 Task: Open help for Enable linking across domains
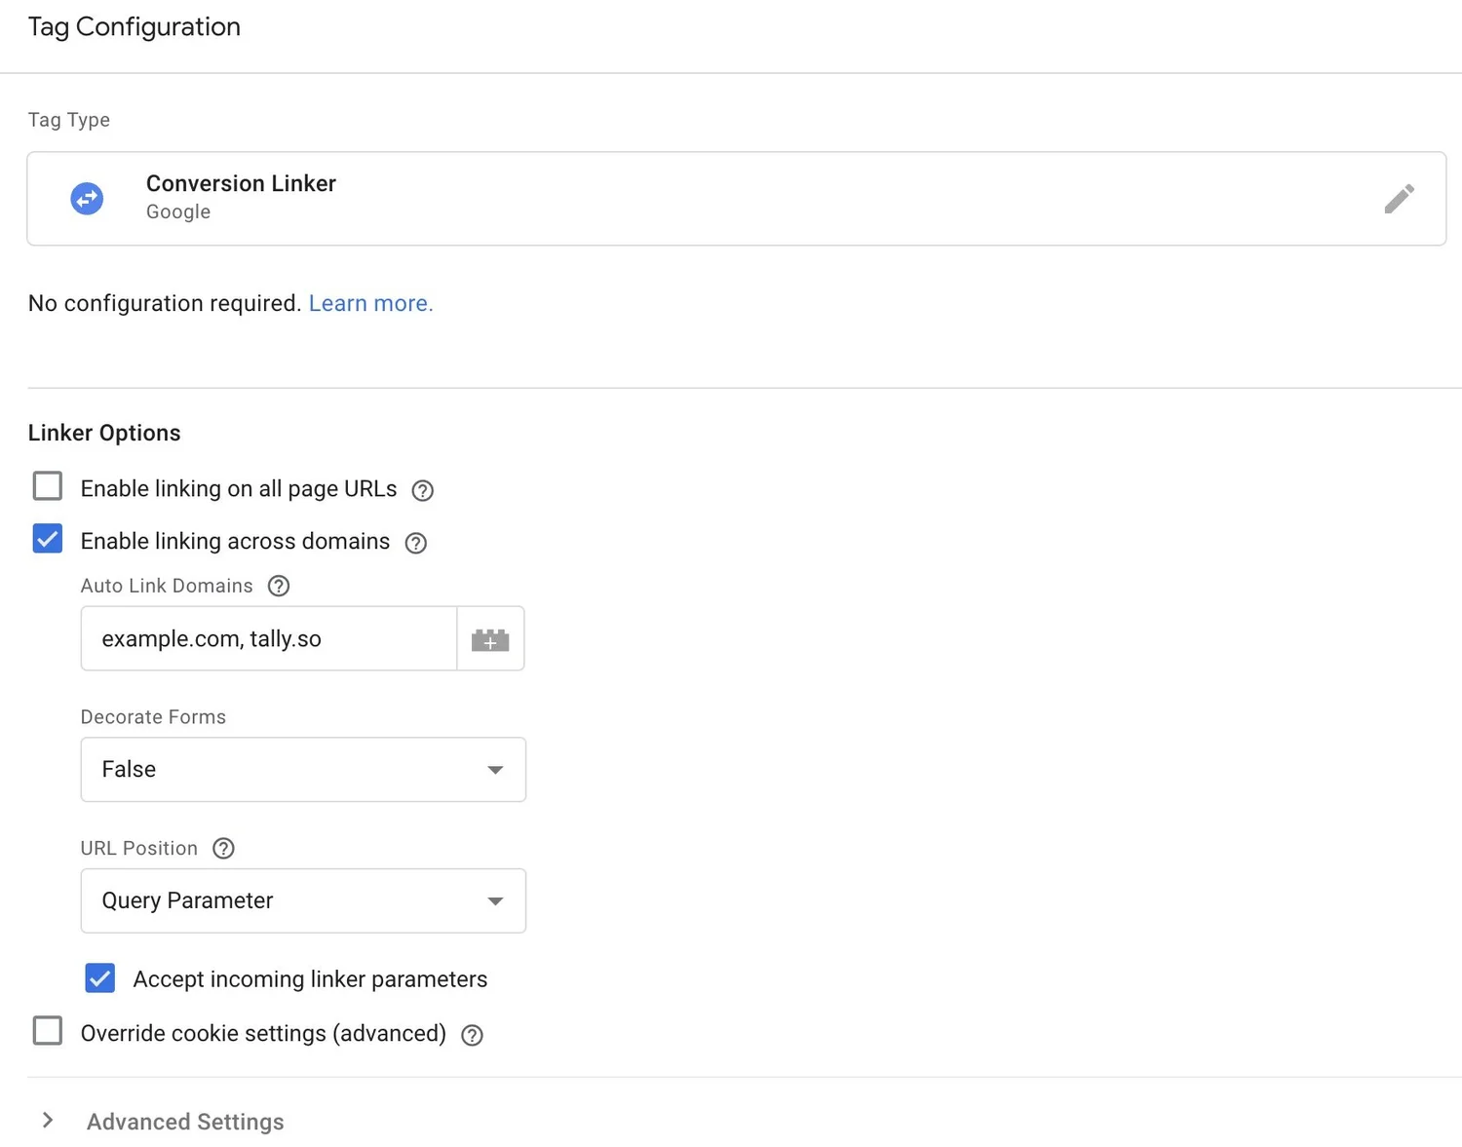415,543
